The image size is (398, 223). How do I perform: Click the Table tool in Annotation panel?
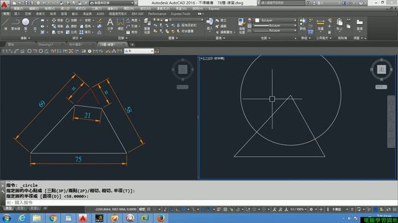click(x=132, y=32)
